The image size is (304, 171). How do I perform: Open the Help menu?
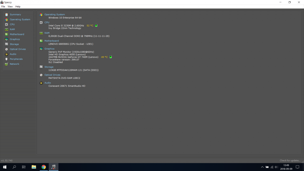tap(18, 7)
